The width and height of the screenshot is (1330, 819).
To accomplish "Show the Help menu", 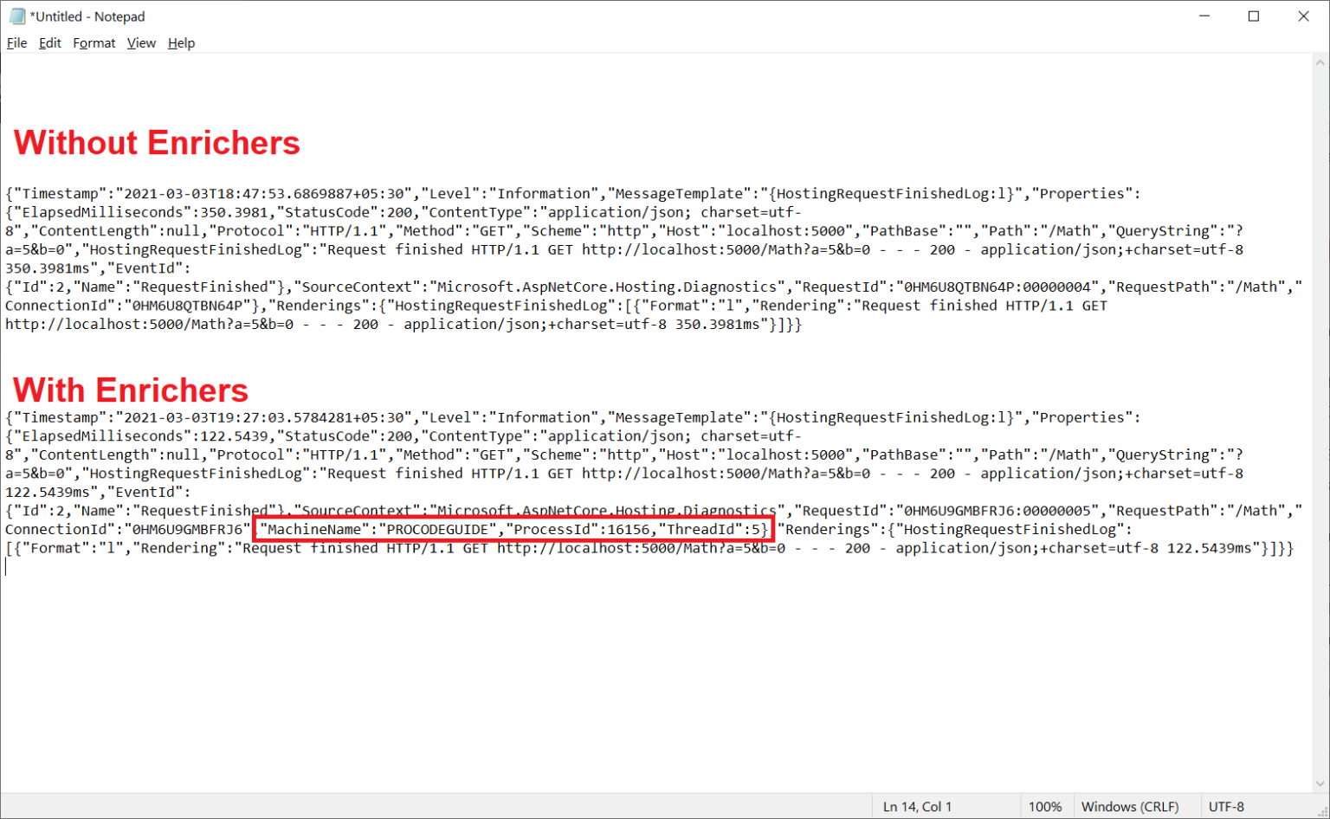I will click(181, 43).
